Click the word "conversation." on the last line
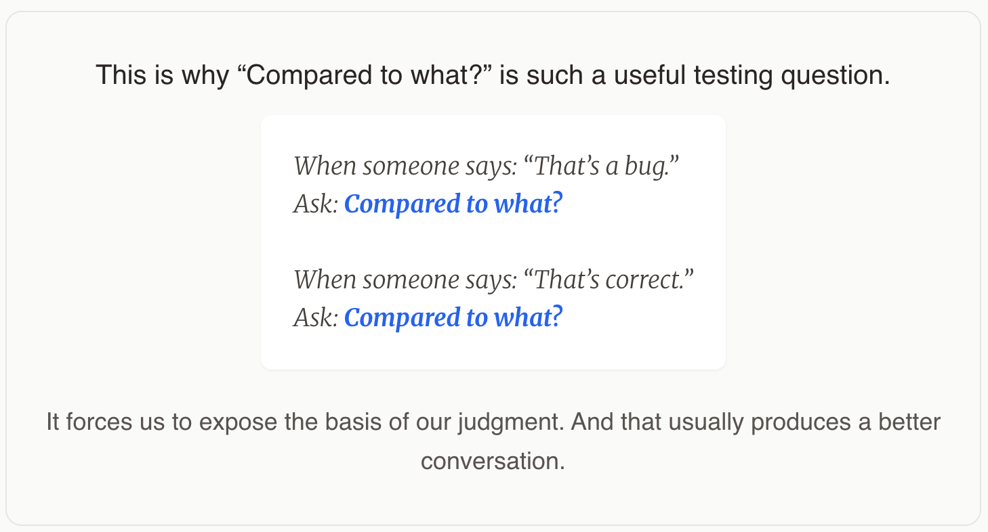988x532 pixels. pyautogui.click(x=493, y=462)
